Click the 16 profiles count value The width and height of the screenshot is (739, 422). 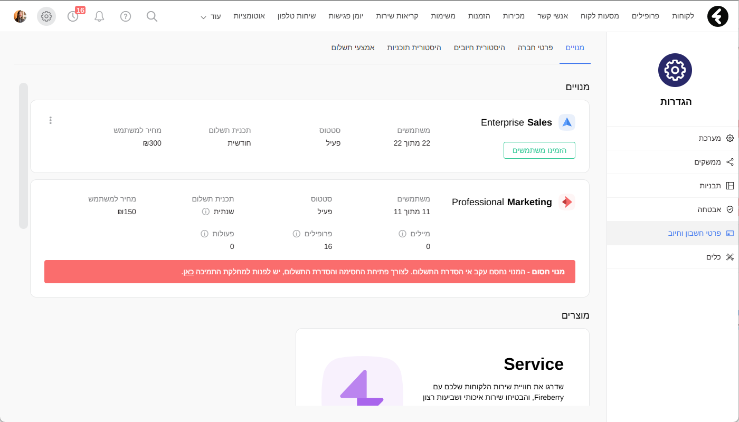coord(328,246)
